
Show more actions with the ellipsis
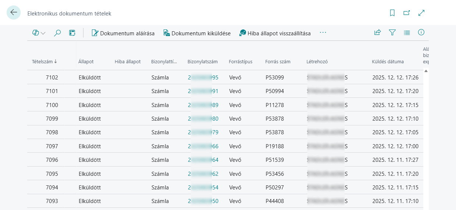(x=323, y=33)
